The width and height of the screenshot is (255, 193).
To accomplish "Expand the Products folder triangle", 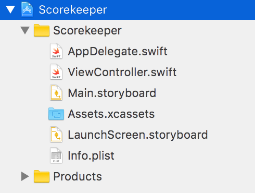I will [25, 176].
